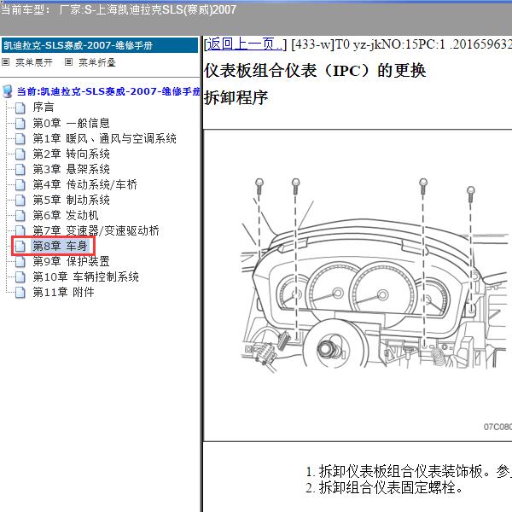Screen dimensions: 512x512
Task: Click the page icon beside 第10章 车辆控制系统
Action: [20, 276]
